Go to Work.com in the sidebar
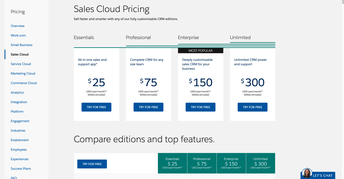This screenshot has height=179, width=344. (x=18, y=35)
